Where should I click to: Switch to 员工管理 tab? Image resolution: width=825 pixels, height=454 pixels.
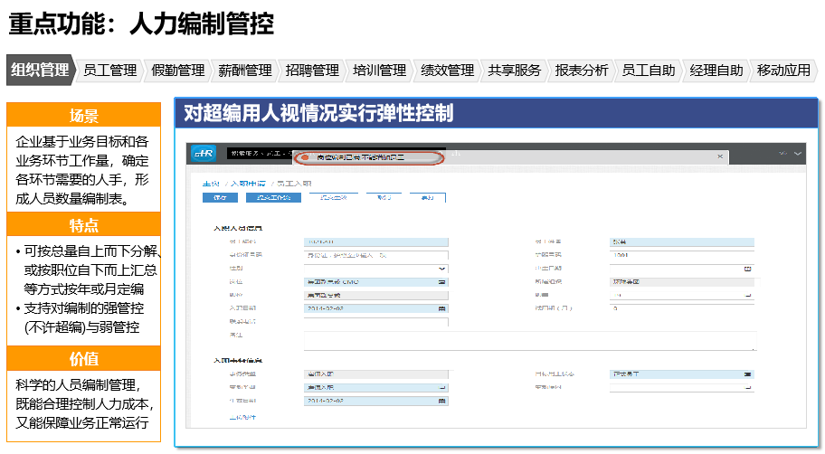pyautogui.click(x=110, y=70)
